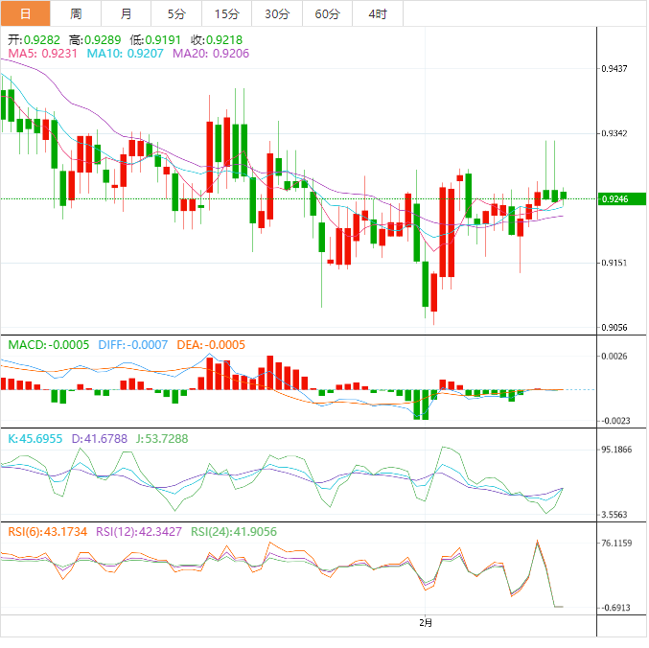Viewport: 649px width, 648px height.
Task: Click the RSI(6) indicator label
Action: tap(48, 531)
